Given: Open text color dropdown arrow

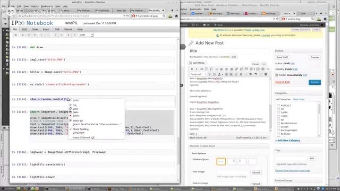Looking at the screenshot, I should click(x=222, y=74).
